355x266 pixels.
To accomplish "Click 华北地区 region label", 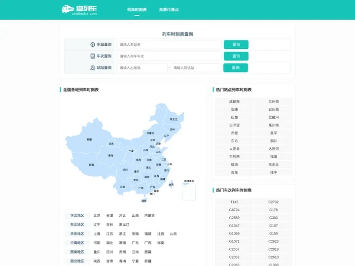I will tap(77, 216).
